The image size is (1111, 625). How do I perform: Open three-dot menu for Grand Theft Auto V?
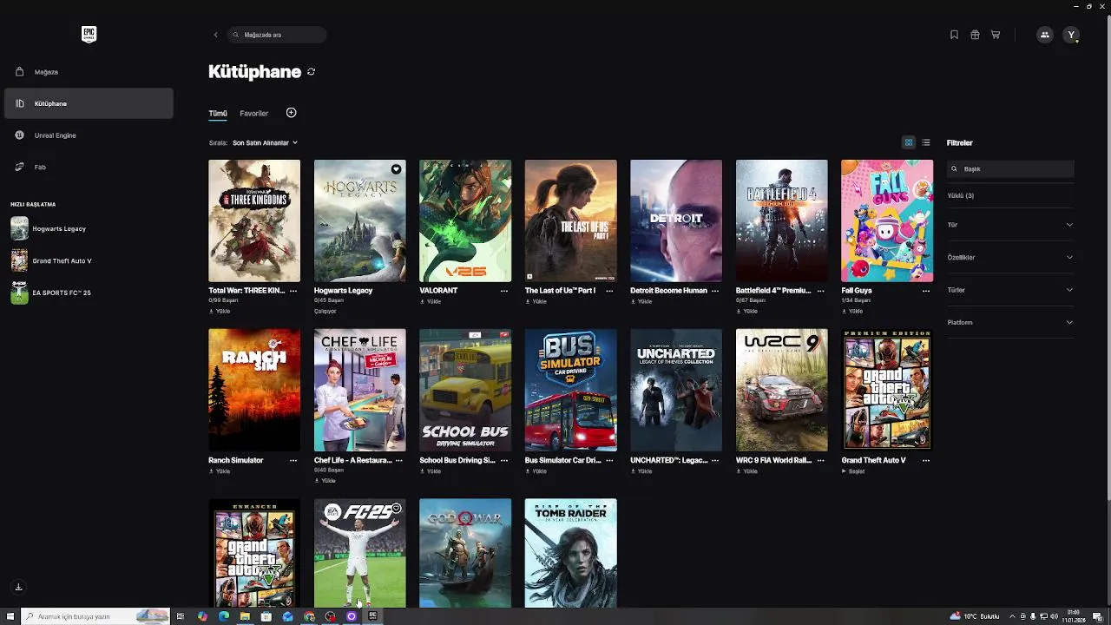coord(925,460)
